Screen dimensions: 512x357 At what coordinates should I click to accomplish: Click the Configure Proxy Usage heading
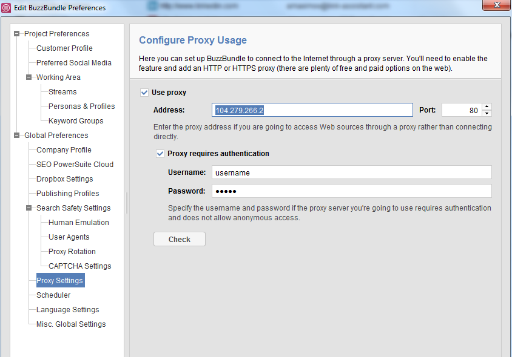(193, 40)
